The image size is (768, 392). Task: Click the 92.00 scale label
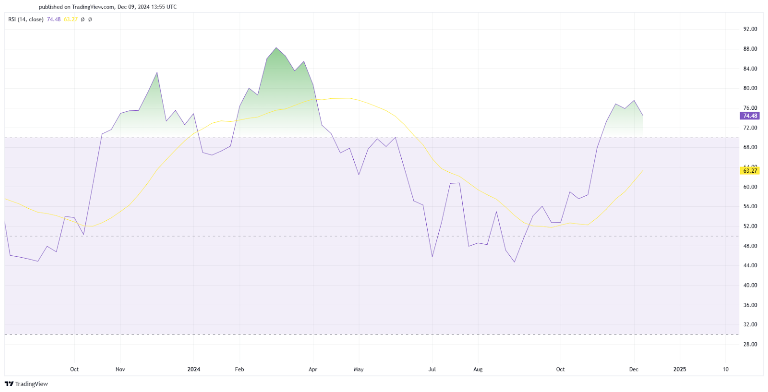(x=750, y=29)
